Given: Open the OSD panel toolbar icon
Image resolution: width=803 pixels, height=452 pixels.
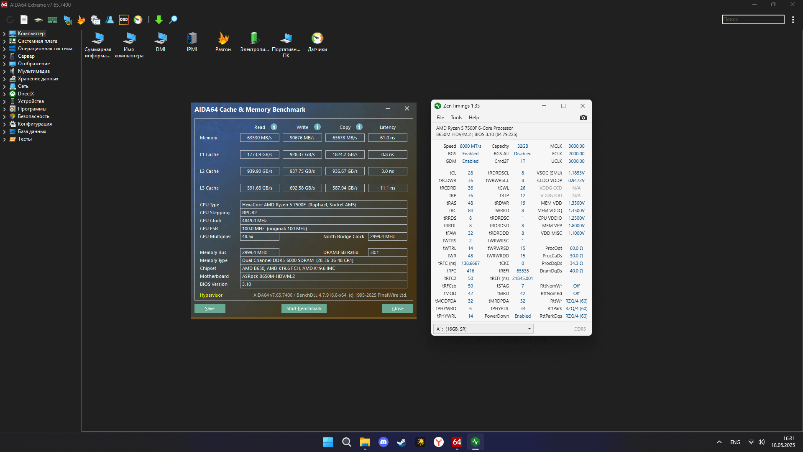Looking at the screenshot, I should point(124,20).
